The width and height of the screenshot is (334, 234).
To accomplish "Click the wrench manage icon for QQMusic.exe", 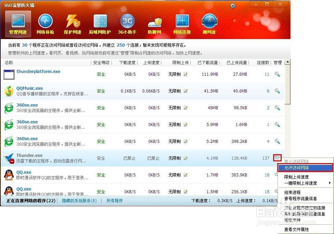I will click(x=278, y=91).
